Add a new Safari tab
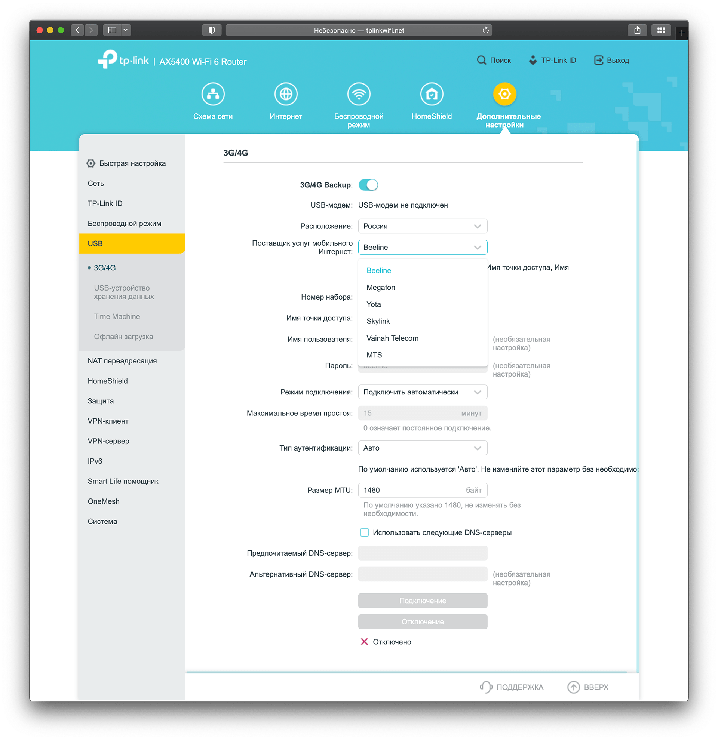This screenshot has height=740, width=718. point(681,33)
